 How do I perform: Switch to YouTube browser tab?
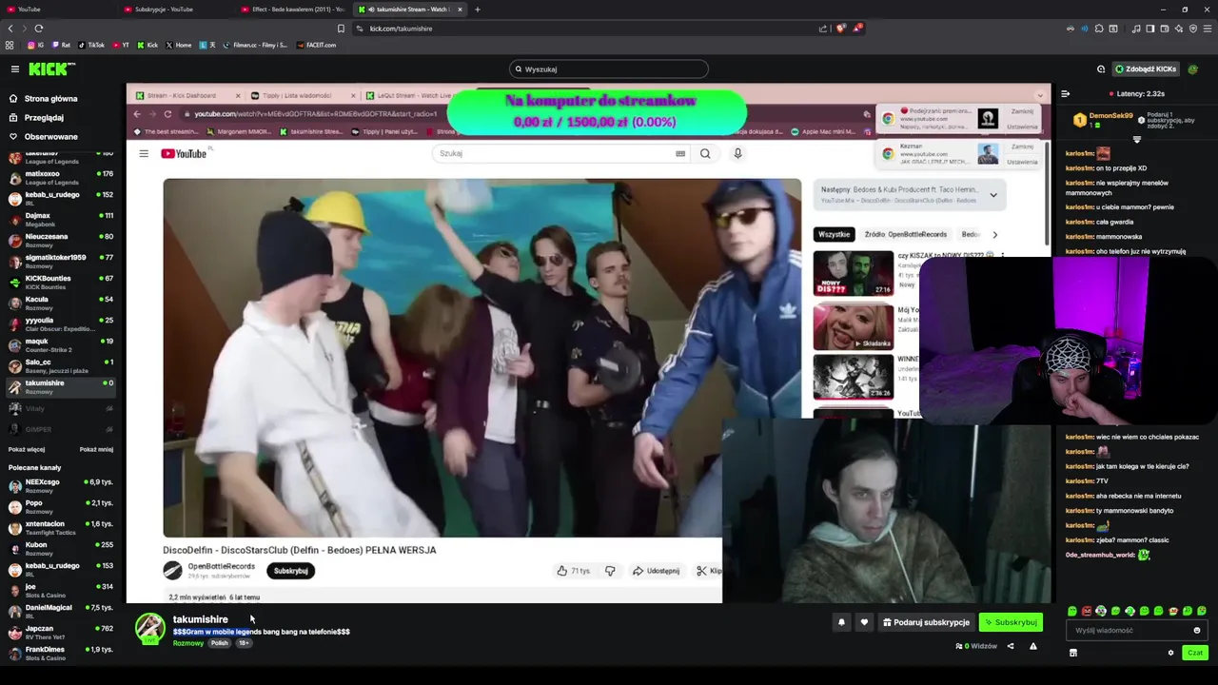(57, 10)
